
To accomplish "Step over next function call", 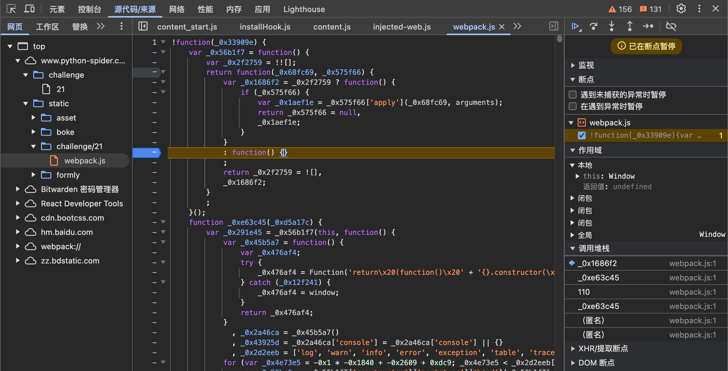I will pos(593,26).
